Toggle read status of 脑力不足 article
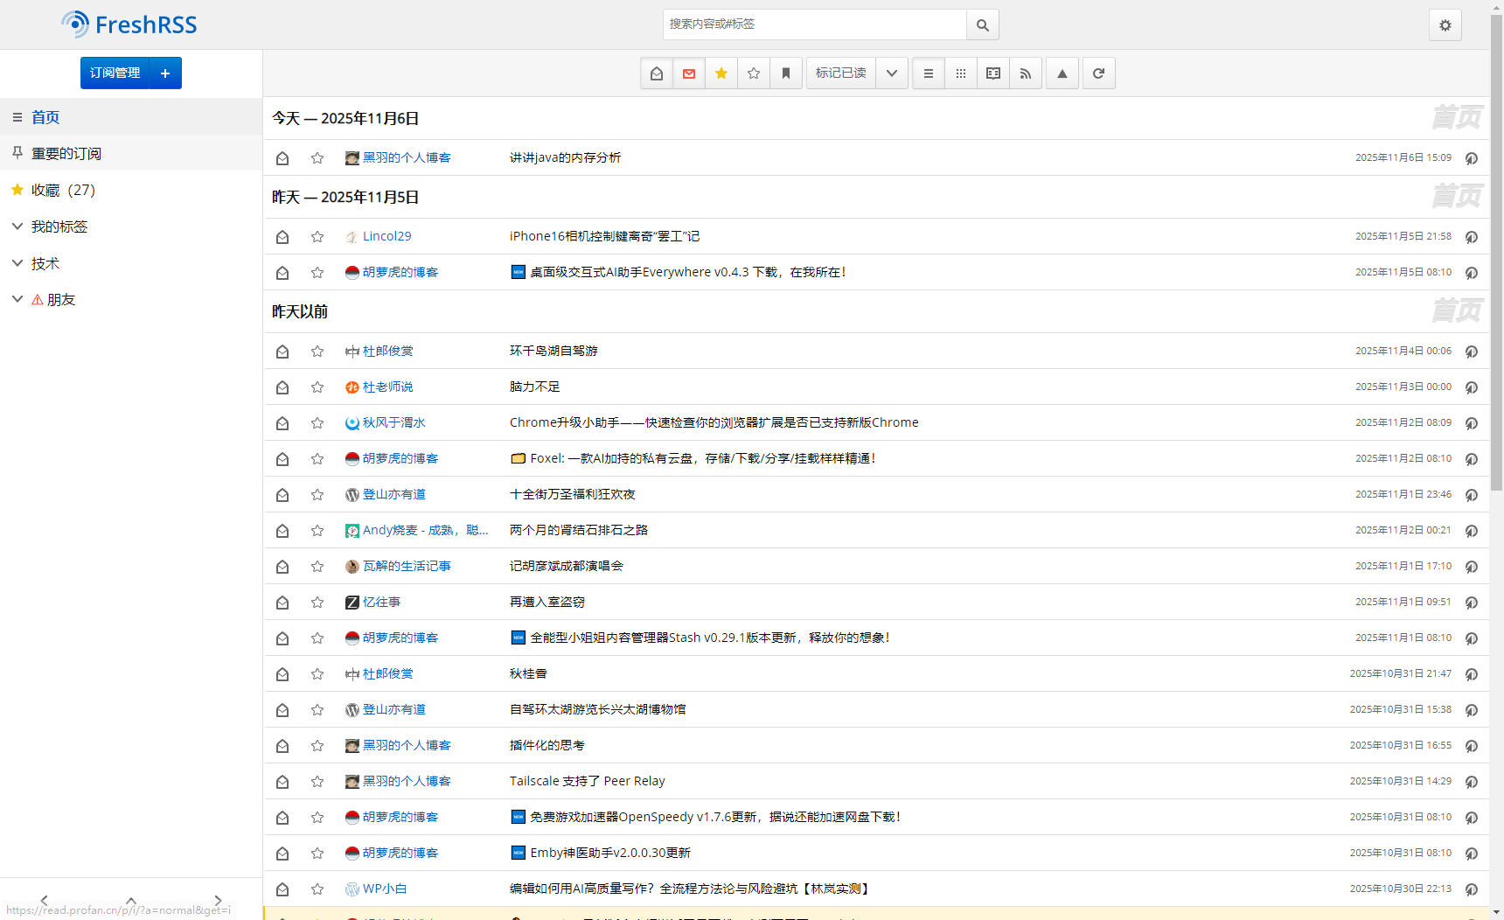This screenshot has width=1504, height=920. pyautogui.click(x=282, y=387)
